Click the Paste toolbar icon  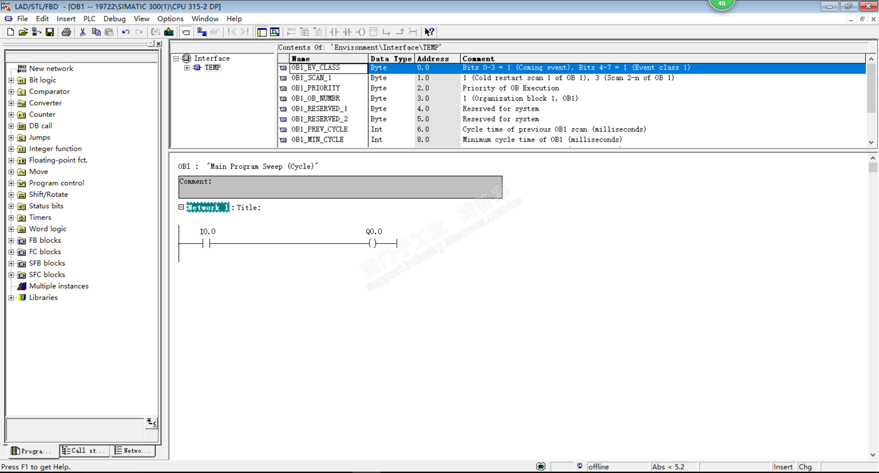(109, 32)
